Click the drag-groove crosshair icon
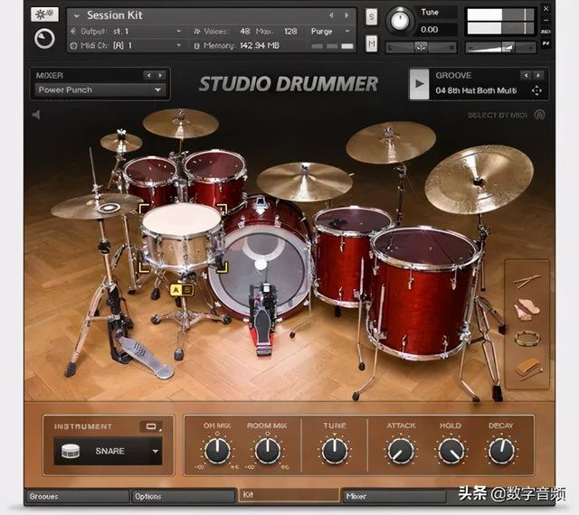 [x=536, y=90]
